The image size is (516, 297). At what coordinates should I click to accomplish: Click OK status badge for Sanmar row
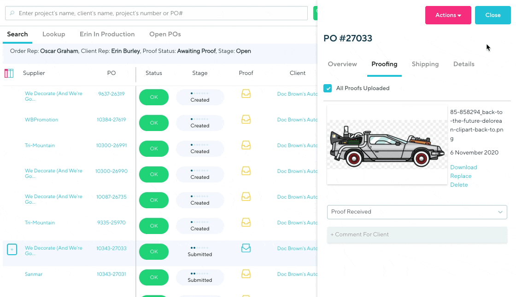(154, 277)
